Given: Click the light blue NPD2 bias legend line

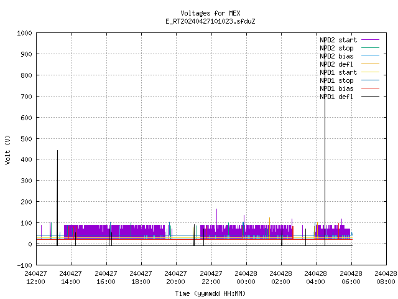Looking at the screenshot, I should point(370,56).
